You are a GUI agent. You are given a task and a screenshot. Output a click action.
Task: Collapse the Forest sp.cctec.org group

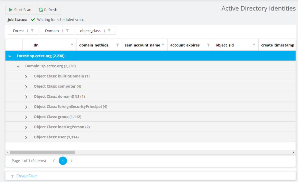tap(10, 55)
